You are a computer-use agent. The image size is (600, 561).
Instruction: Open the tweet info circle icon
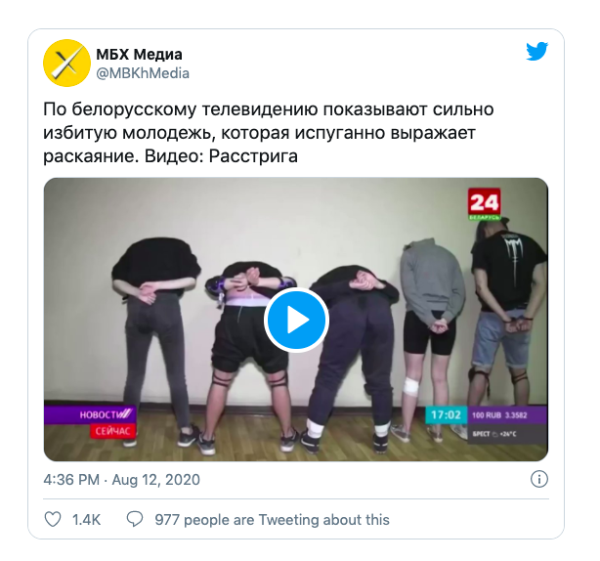[x=539, y=479]
